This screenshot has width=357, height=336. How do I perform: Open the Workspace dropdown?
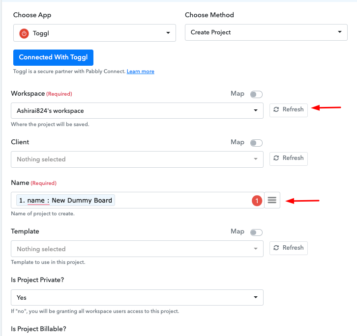[137, 111]
